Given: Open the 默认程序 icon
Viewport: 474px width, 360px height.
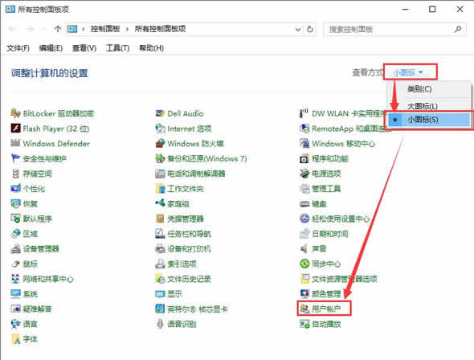Looking at the screenshot, I should tap(15, 219).
